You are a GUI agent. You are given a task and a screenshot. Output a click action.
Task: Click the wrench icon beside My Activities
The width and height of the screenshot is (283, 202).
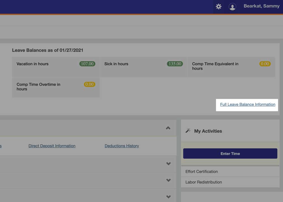(188, 131)
